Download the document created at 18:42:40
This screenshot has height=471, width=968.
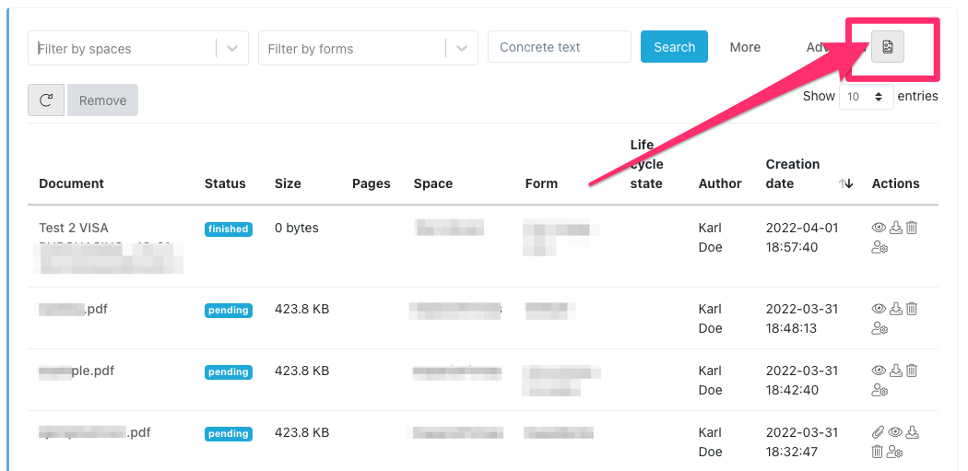(895, 371)
